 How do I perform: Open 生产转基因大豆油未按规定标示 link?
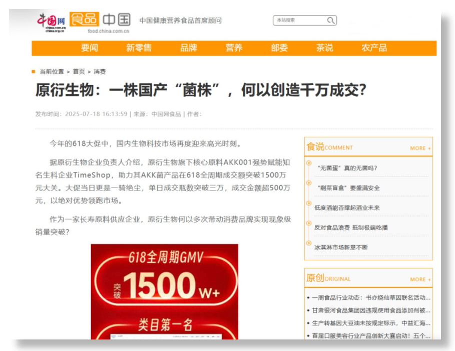tap(371, 323)
